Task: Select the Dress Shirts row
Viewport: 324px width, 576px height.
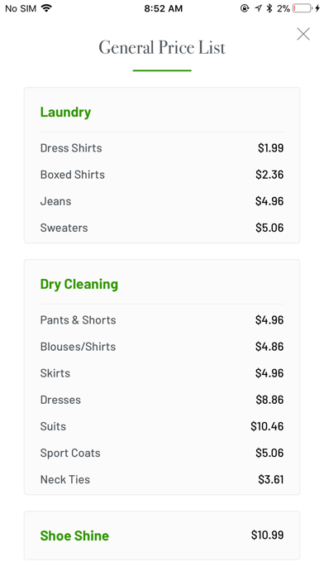Action: coord(162,148)
